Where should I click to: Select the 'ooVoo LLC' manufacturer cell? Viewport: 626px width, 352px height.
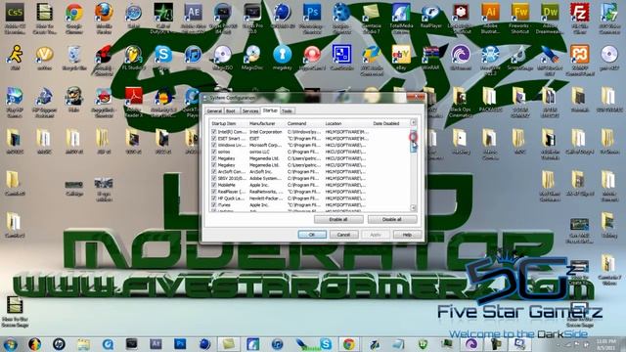point(260,152)
